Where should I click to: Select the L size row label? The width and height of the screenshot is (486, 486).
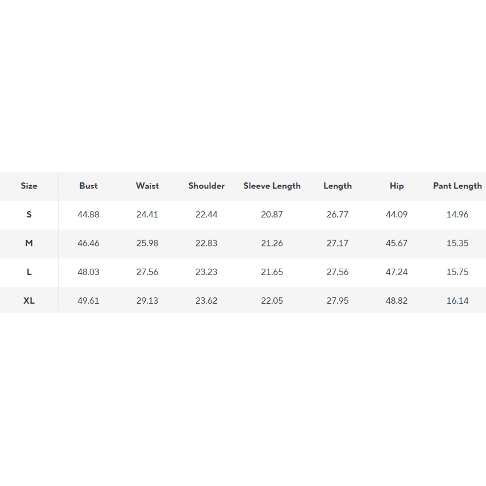[x=29, y=272]
